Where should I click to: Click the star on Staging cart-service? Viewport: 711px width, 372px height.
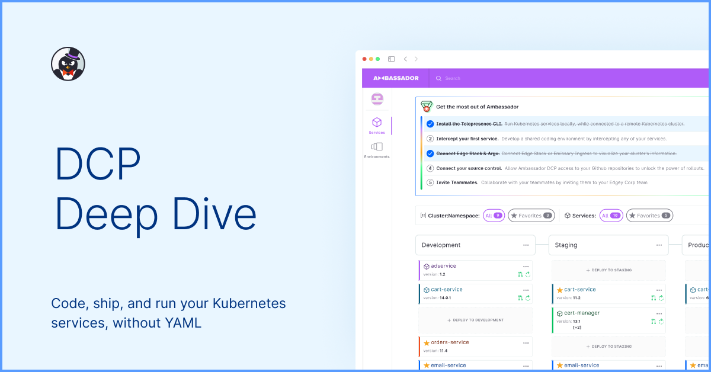[559, 290]
